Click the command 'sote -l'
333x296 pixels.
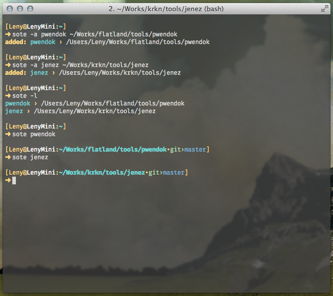click(25, 96)
